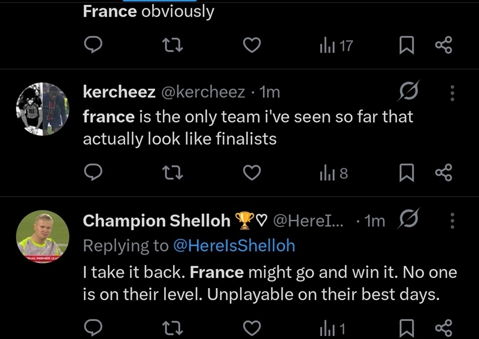View analytics showing 17 views
Viewport: 479px width, 339px height.
[336, 46]
